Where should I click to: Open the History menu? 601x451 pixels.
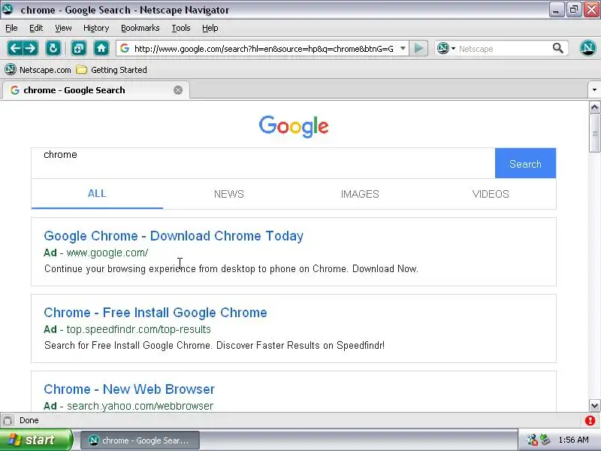tap(96, 28)
